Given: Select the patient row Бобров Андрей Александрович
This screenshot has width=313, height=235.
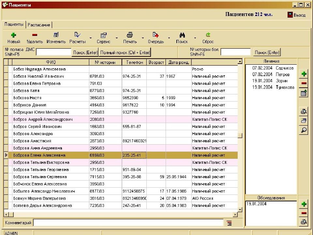Looking at the screenshot, I should click(121, 119).
